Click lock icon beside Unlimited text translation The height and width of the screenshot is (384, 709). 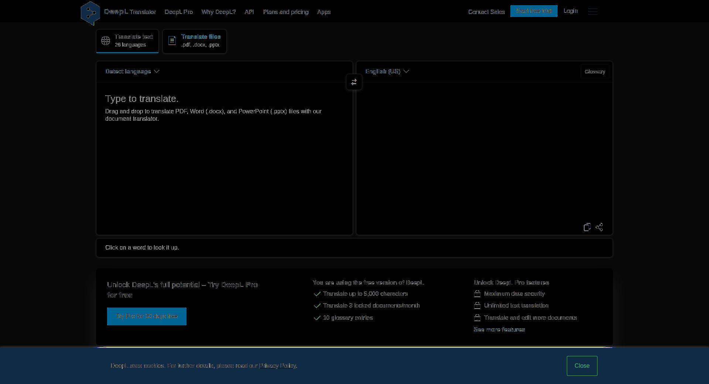tap(477, 306)
